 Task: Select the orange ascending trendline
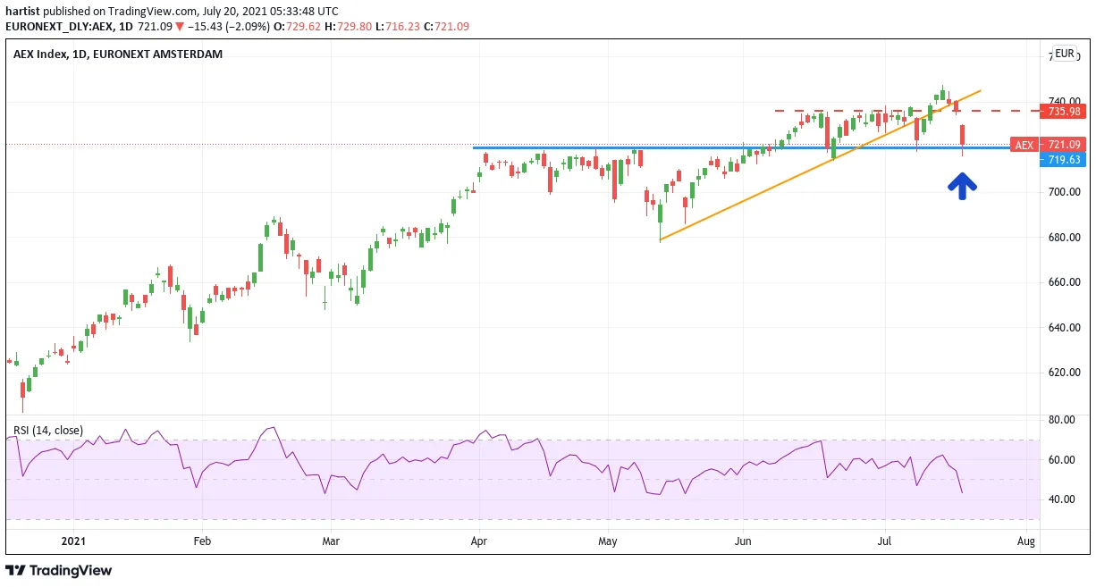pyautogui.click(x=820, y=165)
